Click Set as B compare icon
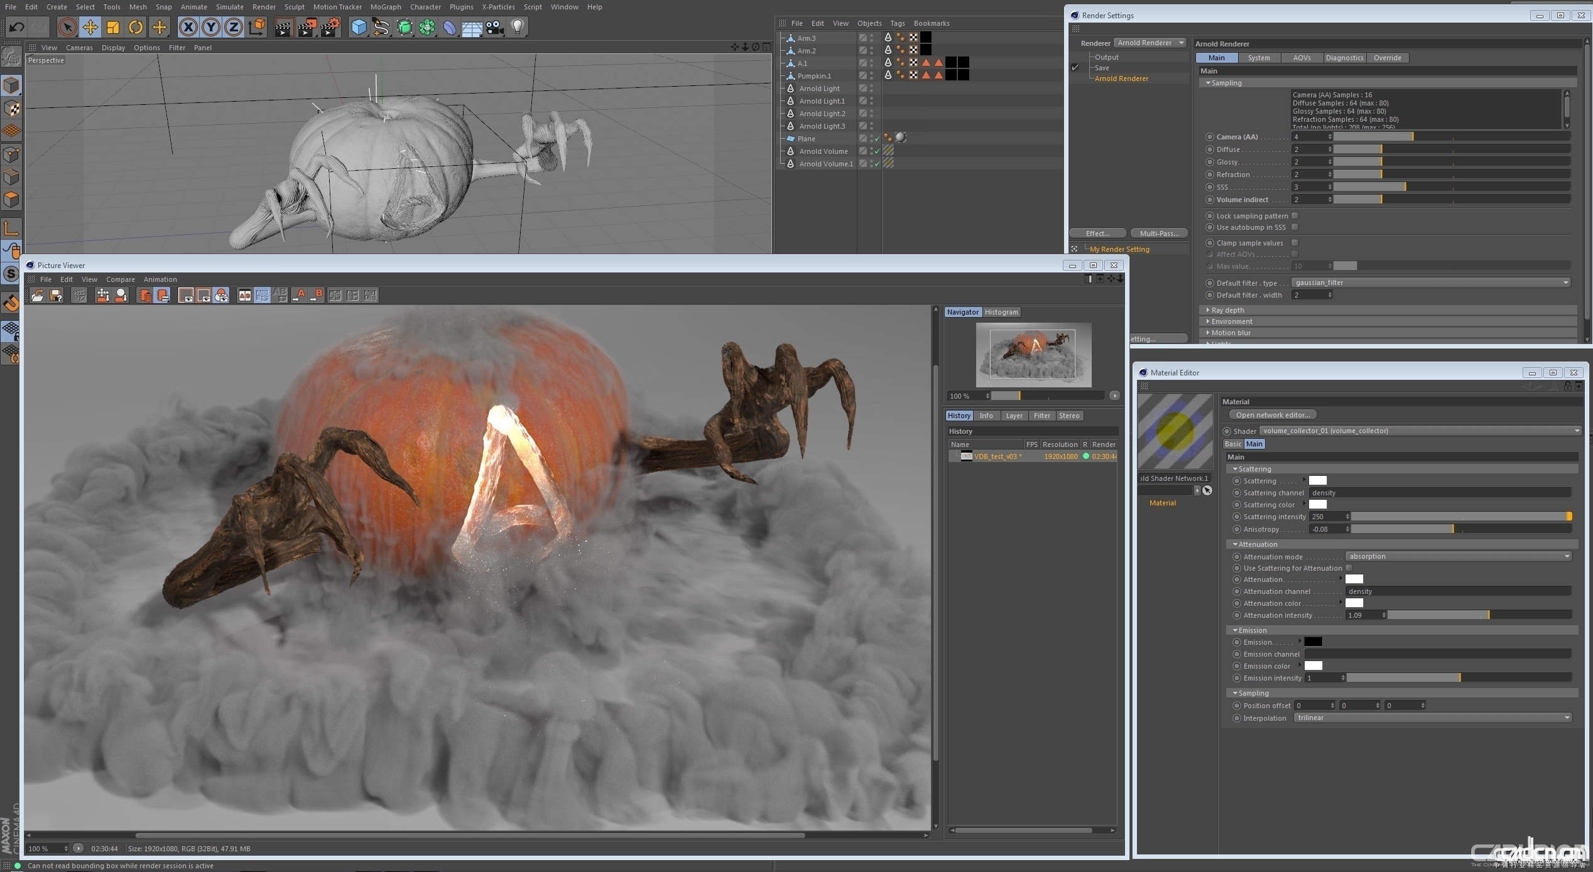This screenshot has width=1593, height=872. (317, 295)
